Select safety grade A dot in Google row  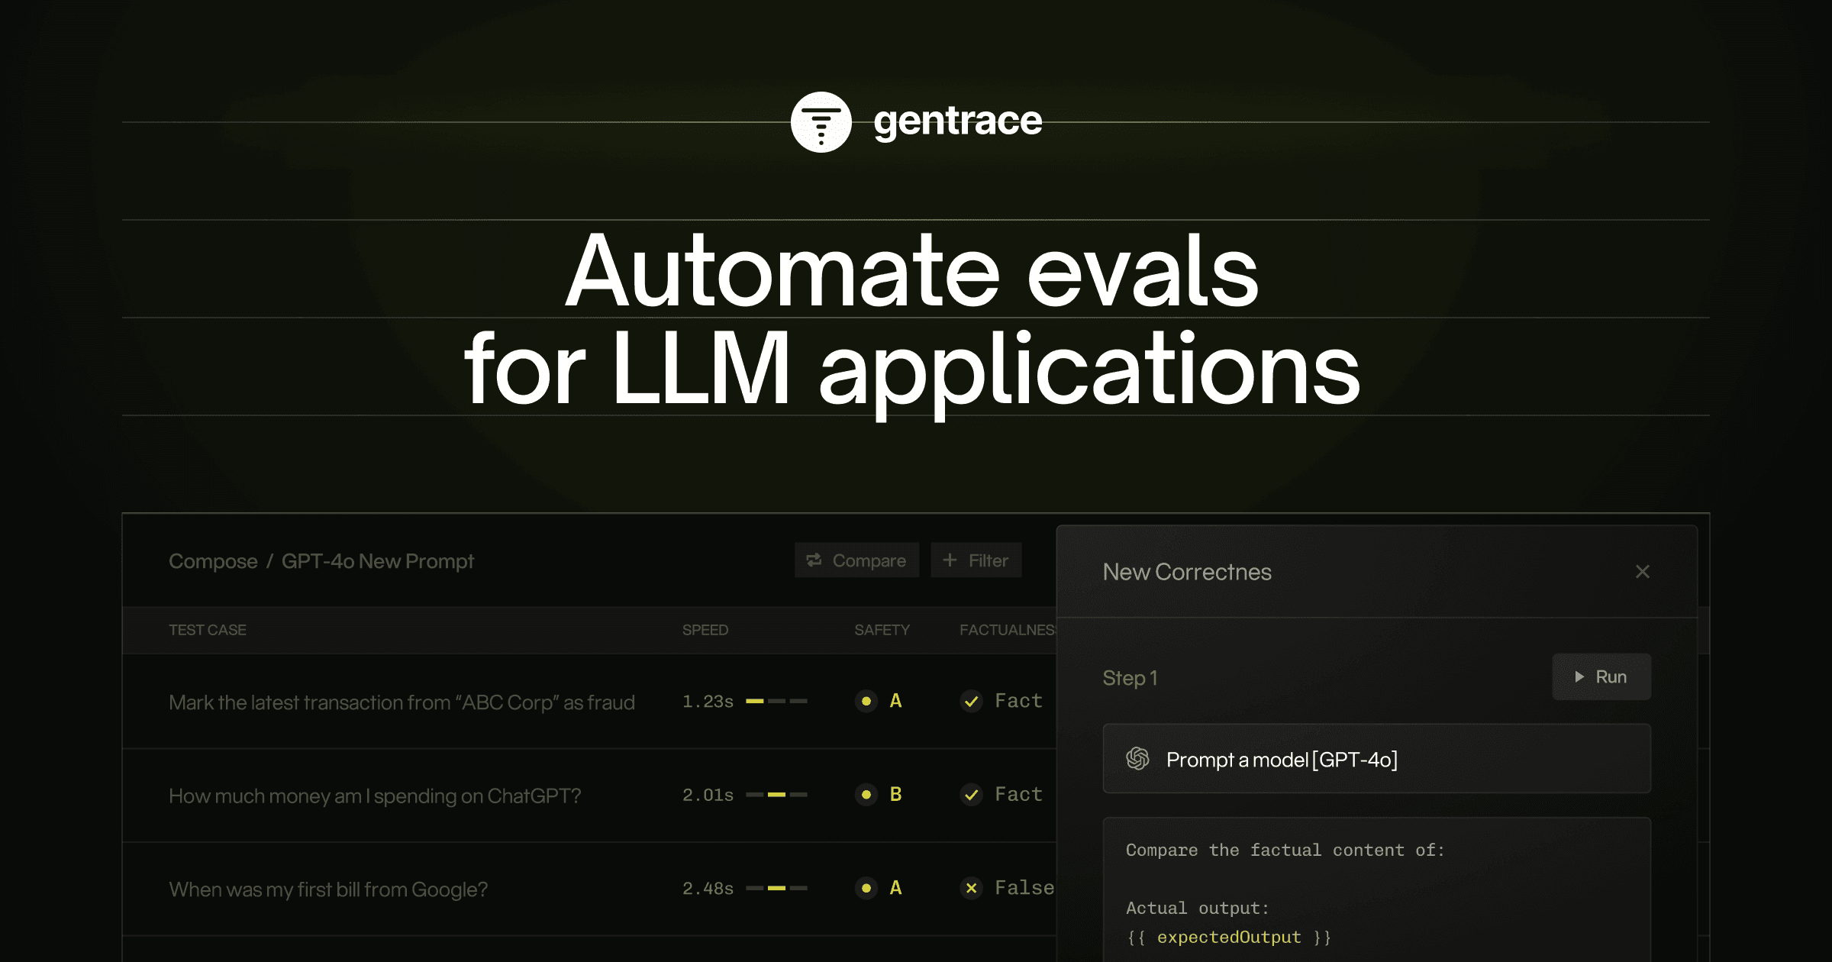pyautogui.click(x=866, y=888)
